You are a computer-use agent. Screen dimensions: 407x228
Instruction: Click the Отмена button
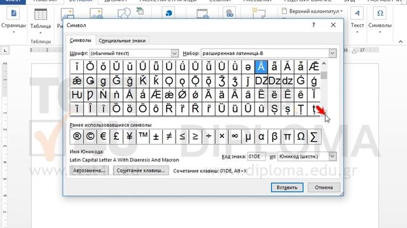(324, 187)
